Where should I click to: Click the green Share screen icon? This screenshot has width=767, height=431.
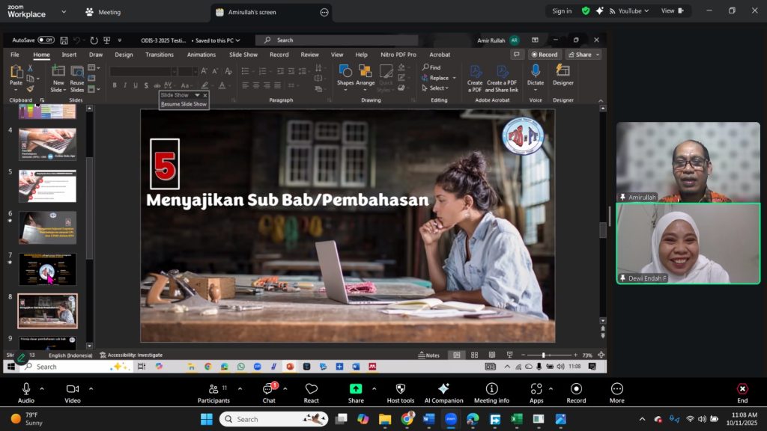click(356, 389)
